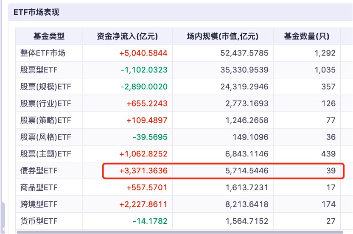
Task: Click the 股票(行业)ETF row label
Action: click(45, 103)
